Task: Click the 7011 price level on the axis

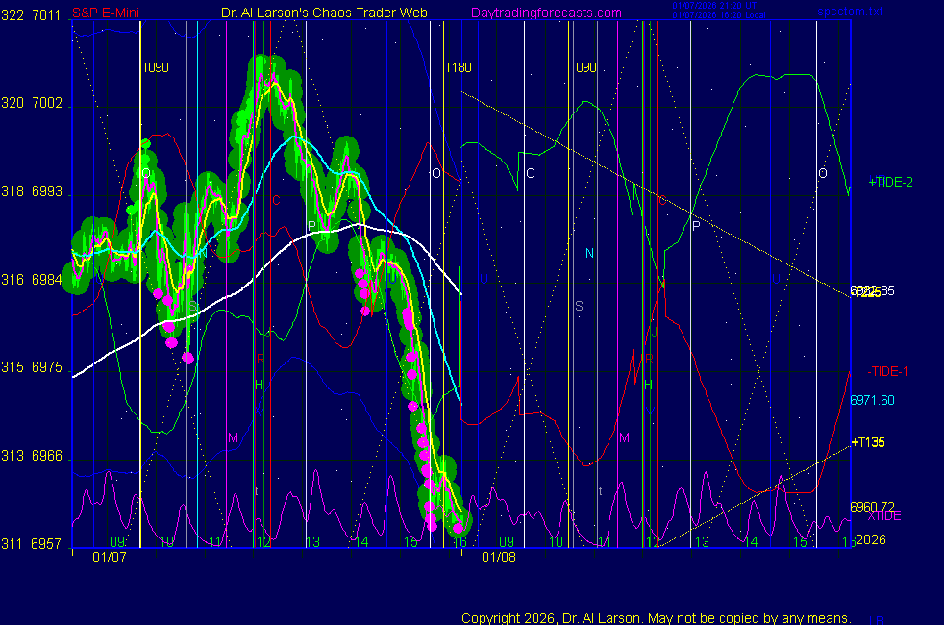Action: pos(46,15)
